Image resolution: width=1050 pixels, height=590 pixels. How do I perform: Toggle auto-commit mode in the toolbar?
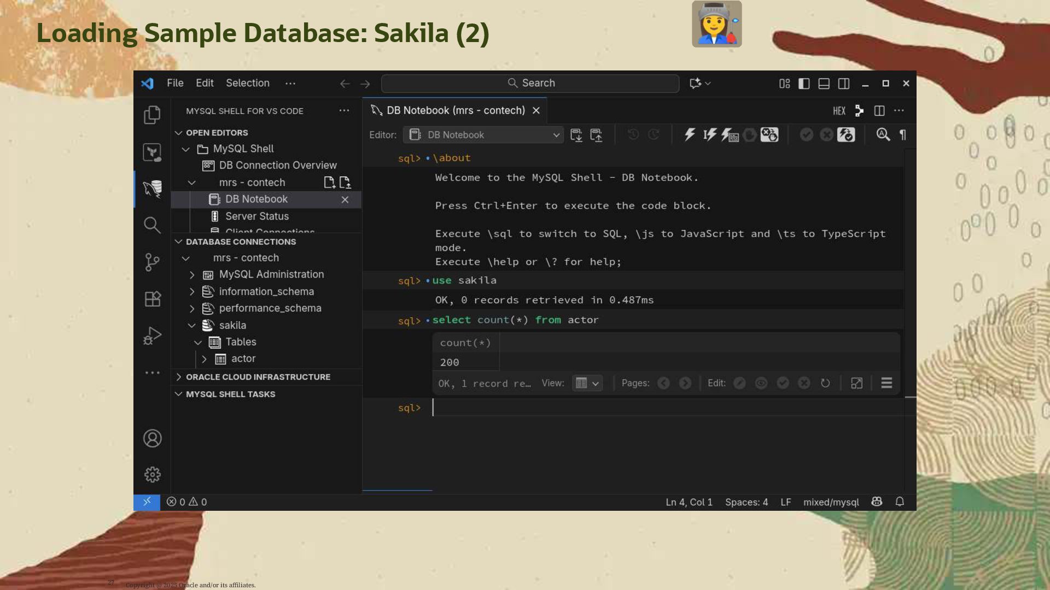tap(846, 135)
